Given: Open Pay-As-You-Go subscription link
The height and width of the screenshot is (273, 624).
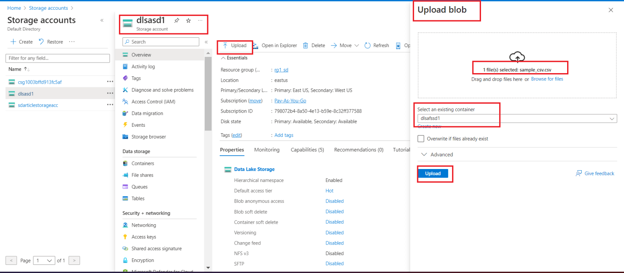Looking at the screenshot, I should [291, 101].
